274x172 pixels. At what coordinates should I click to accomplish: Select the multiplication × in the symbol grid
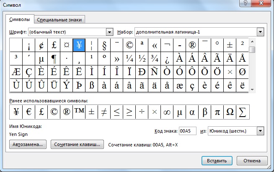click(x=230, y=72)
